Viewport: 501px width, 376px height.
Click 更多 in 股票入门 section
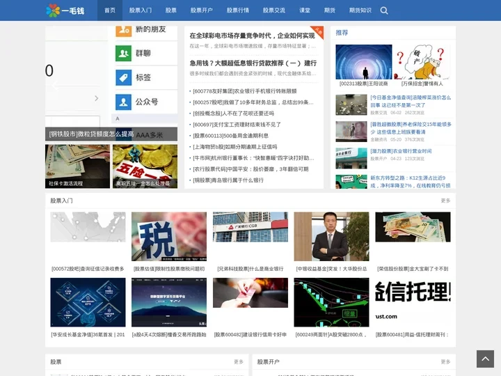(445, 201)
